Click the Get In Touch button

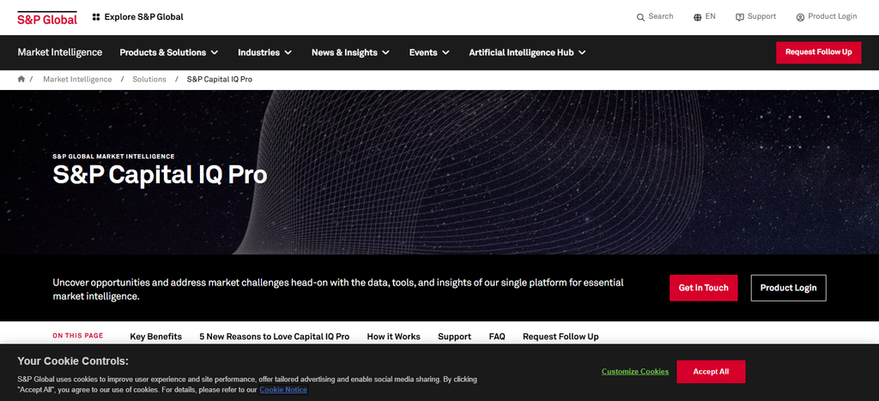[704, 288]
